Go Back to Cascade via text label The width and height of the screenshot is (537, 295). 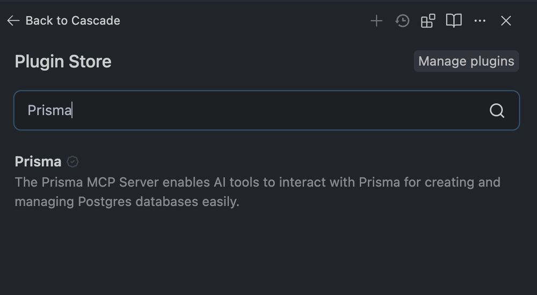[x=73, y=20]
